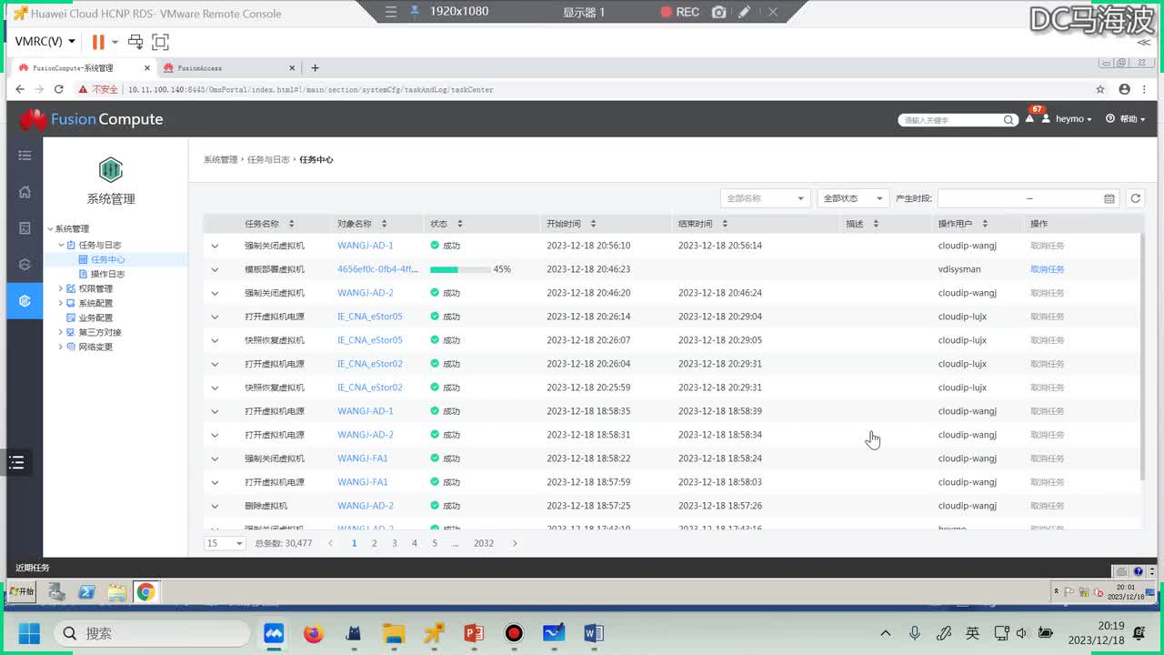Go to the home icon in left sidebar
This screenshot has width=1164, height=655.
tap(25, 192)
